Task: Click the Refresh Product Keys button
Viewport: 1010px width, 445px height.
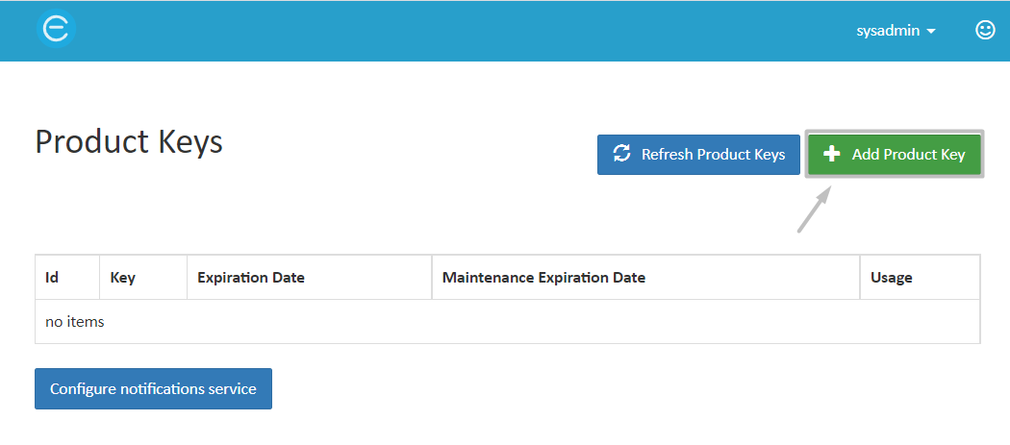Action: [698, 155]
